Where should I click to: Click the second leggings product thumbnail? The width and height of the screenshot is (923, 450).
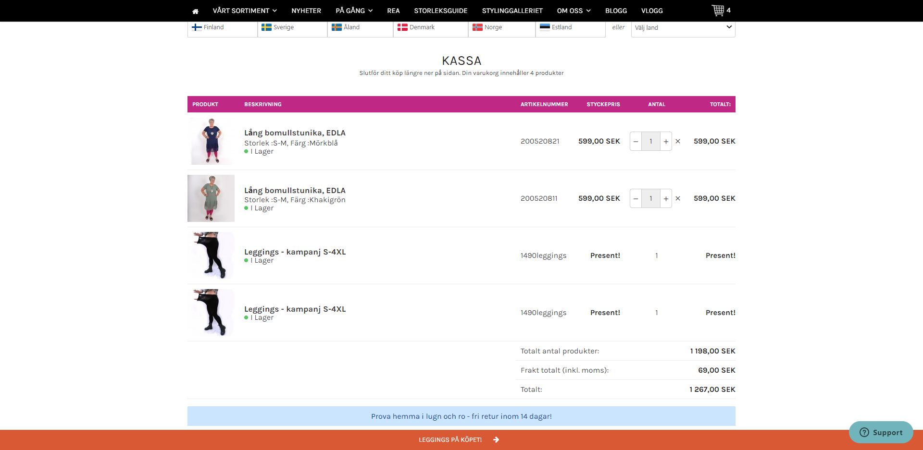click(x=211, y=313)
